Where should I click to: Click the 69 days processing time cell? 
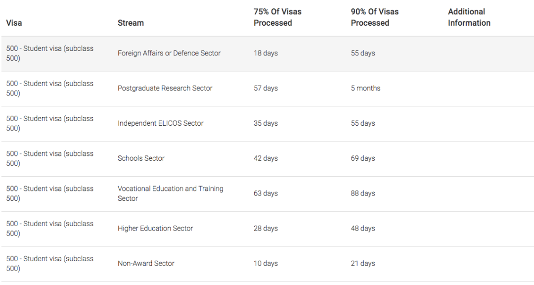coord(363,158)
